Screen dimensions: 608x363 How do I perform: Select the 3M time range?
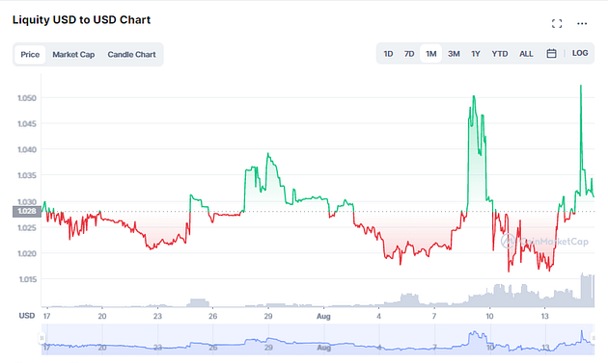pos(454,53)
